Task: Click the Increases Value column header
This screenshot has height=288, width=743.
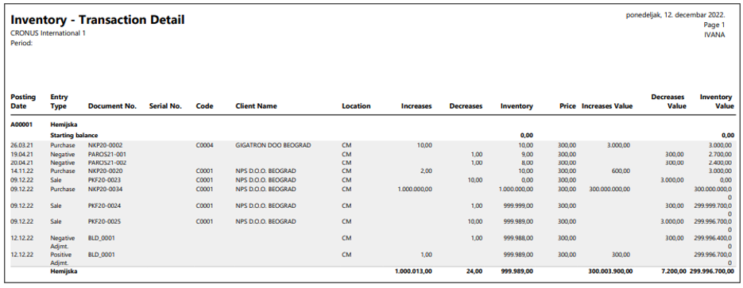Action: [607, 106]
